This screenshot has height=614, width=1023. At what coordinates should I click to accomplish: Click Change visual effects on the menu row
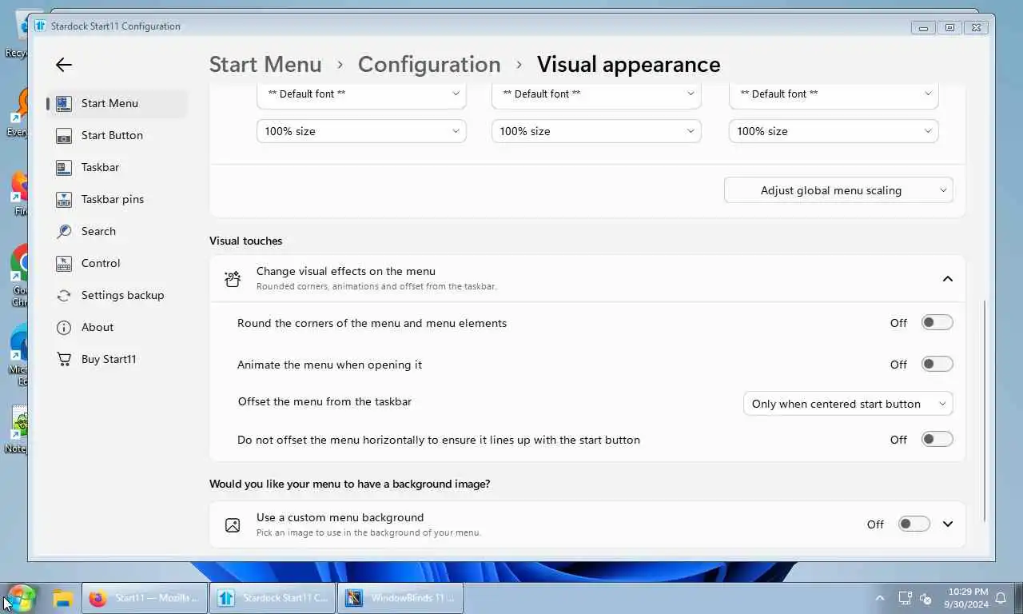point(587,279)
